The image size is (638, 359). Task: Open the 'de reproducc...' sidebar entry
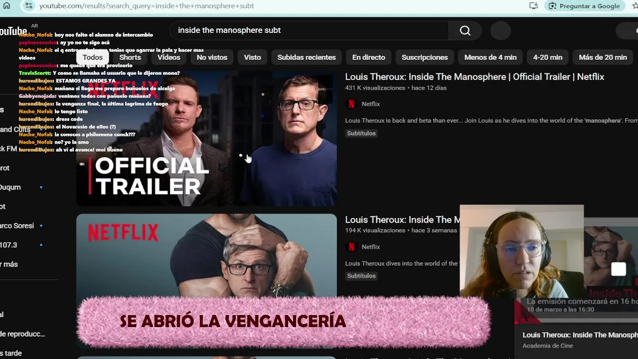[22, 334]
